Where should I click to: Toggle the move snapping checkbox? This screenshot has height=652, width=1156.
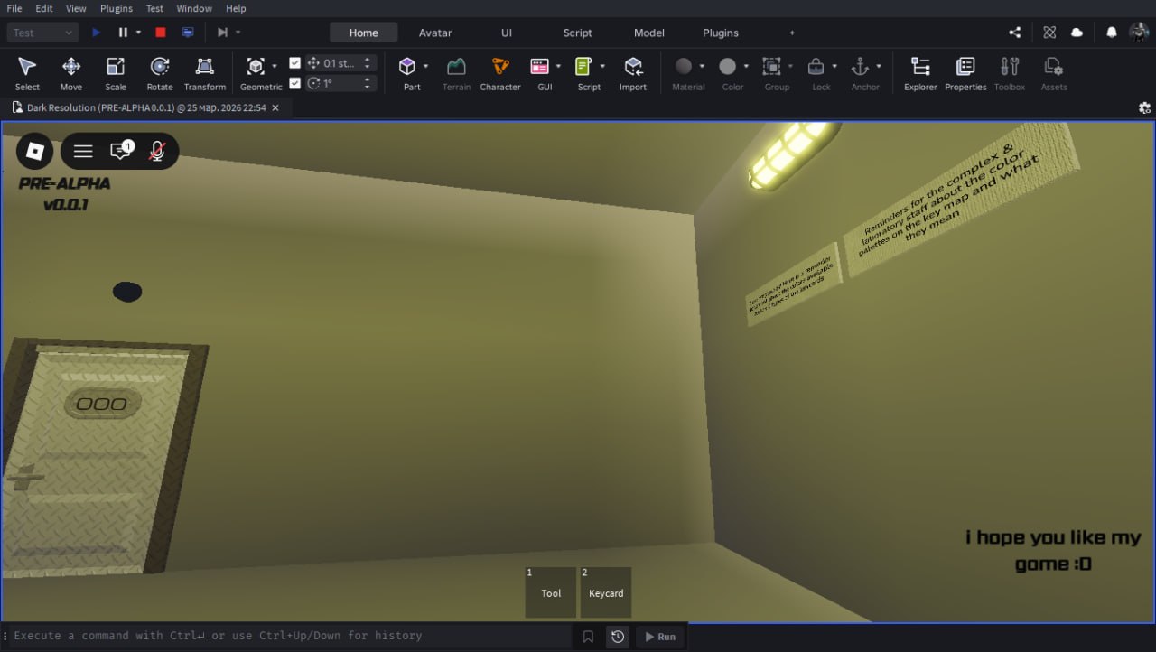(x=294, y=63)
